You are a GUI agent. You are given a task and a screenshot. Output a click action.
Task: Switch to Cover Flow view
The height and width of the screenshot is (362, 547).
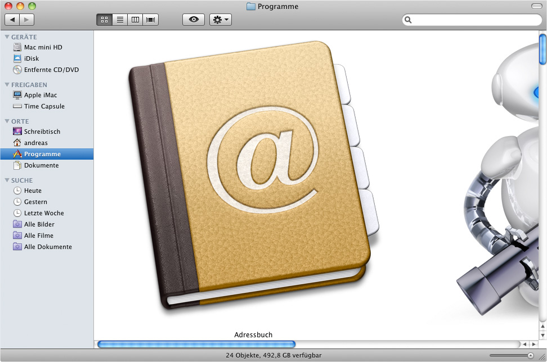[x=151, y=20]
